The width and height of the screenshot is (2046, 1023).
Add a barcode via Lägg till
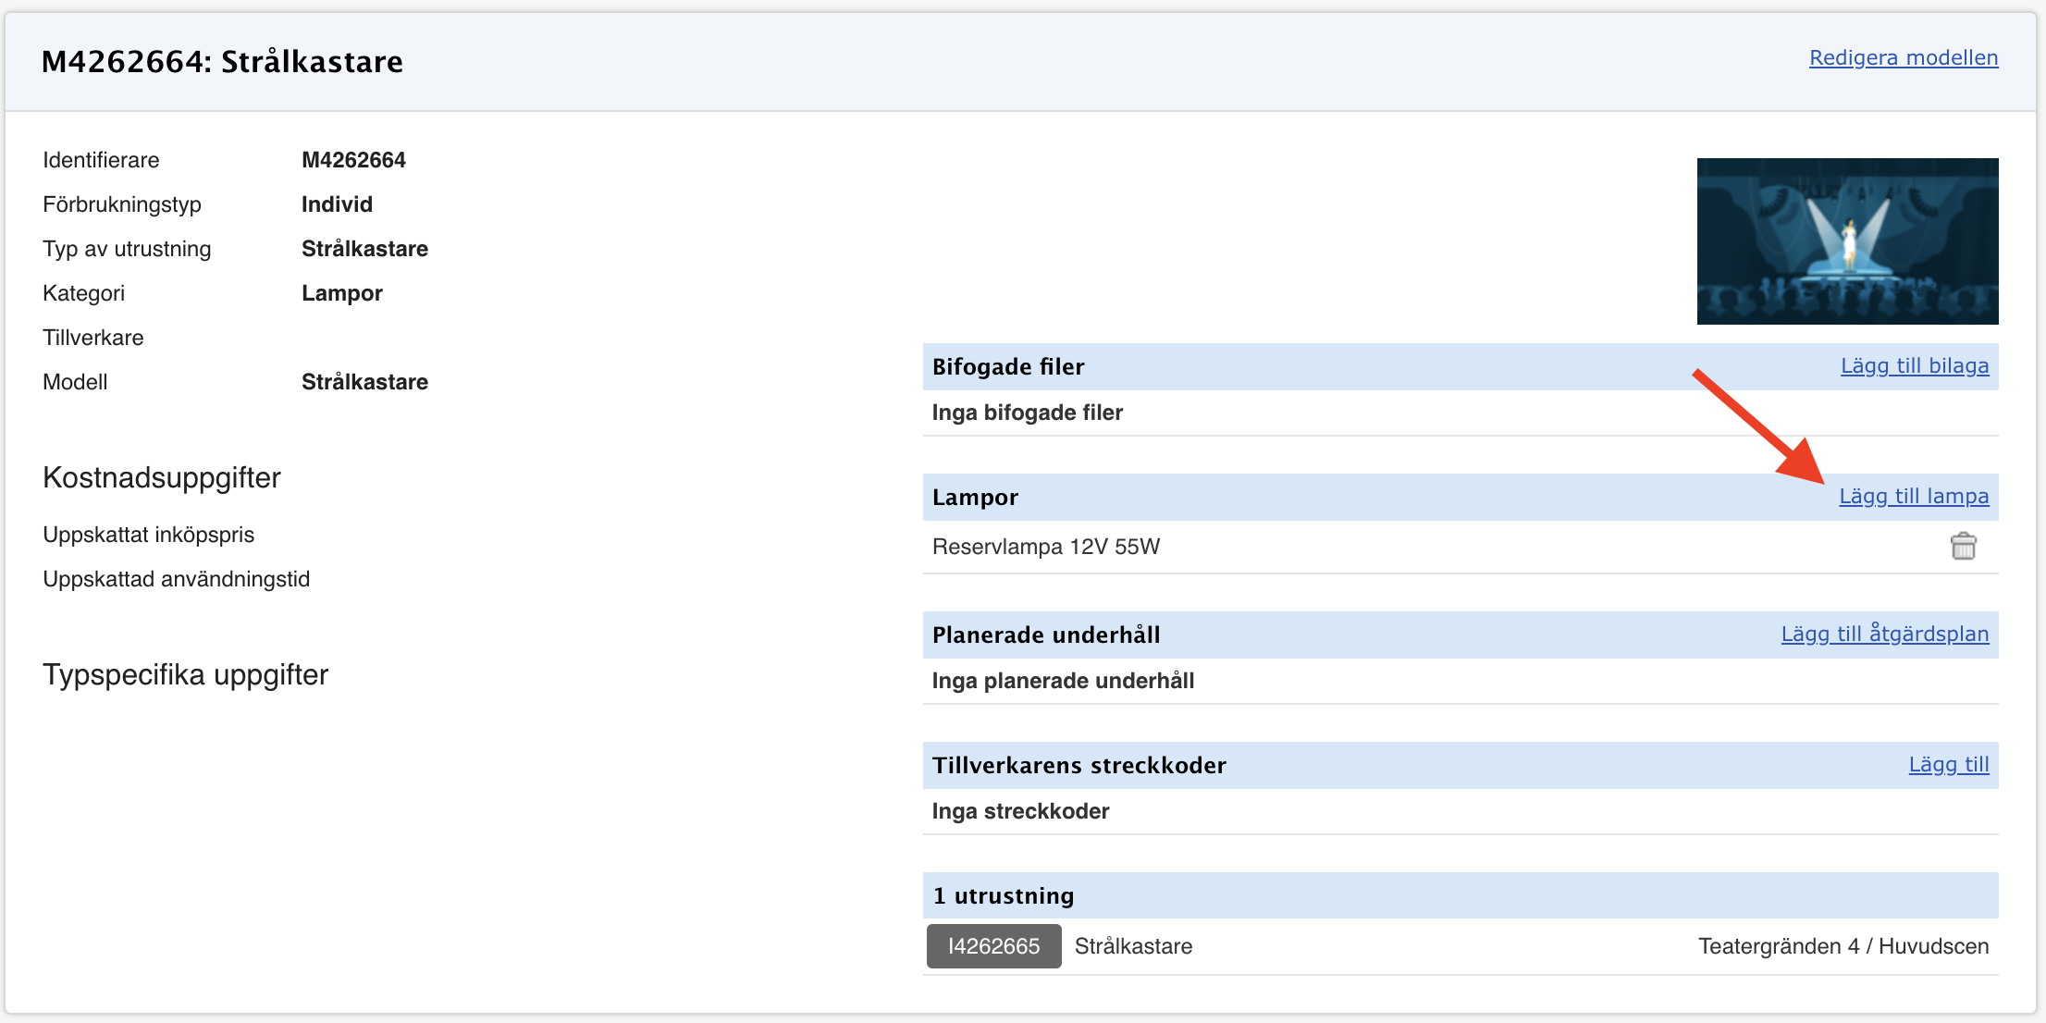click(1948, 765)
